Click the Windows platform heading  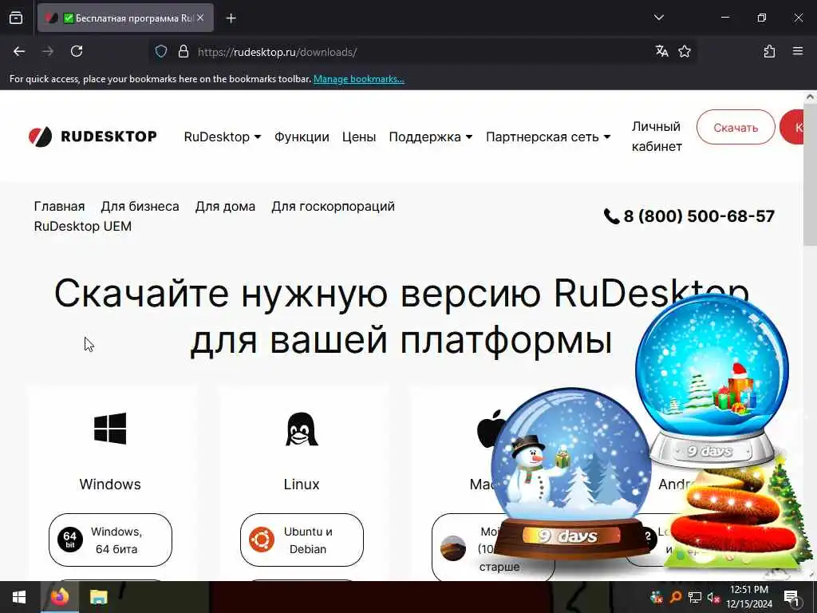pyautogui.click(x=110, y=484)
